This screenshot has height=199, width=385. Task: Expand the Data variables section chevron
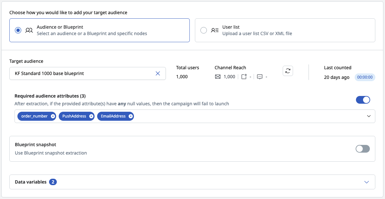tap(367, 182)
